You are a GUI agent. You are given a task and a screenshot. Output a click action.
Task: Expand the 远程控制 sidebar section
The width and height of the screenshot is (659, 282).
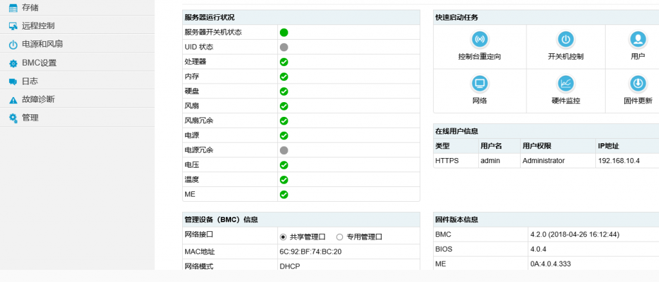pyautogui.click(x=38, y=26)
